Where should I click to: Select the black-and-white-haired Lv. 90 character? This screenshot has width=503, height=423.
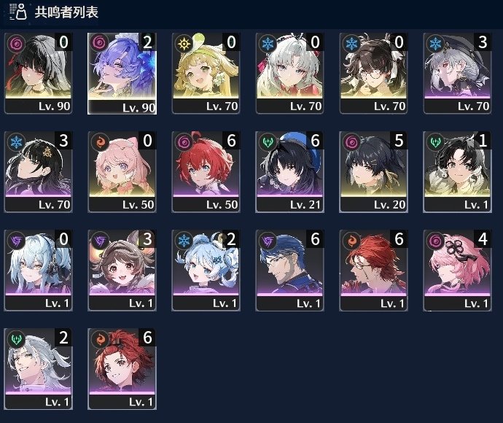pyautogui.click(x=38, y=73)
